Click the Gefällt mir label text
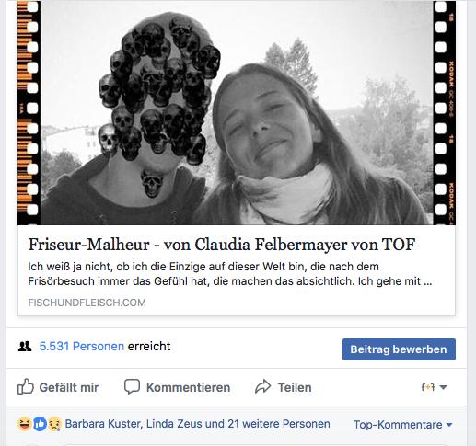The image size is (476, 446). click(x=69, y=387)
